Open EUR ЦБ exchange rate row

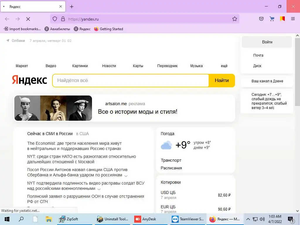pyautogui.click(x=195, y=209)
